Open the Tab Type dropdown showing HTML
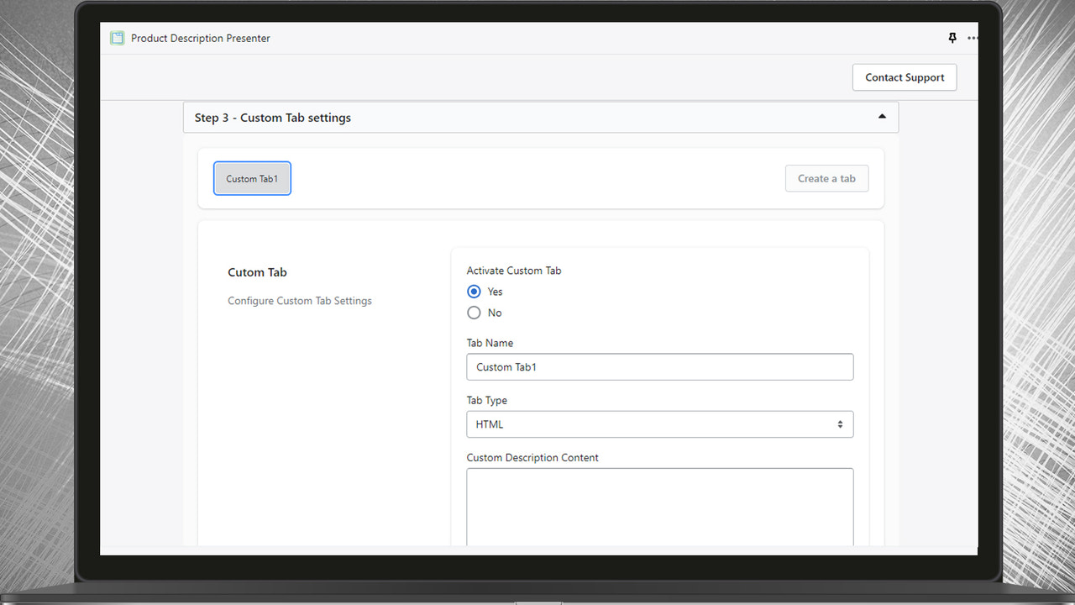 pos(659,424)
